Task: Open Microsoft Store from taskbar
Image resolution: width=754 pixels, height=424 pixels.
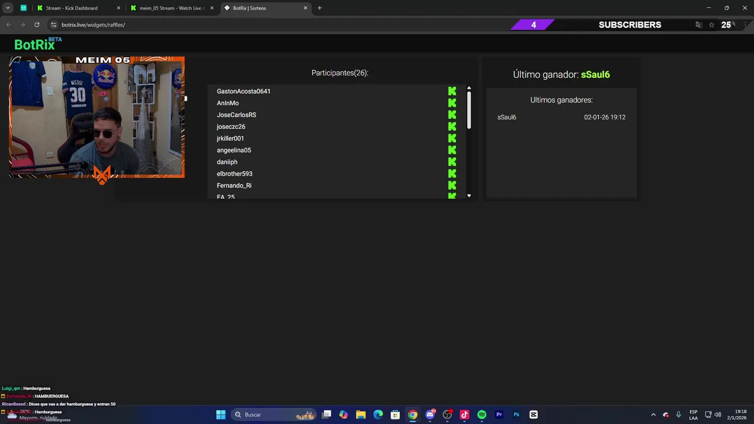Action: click(395, 415)
